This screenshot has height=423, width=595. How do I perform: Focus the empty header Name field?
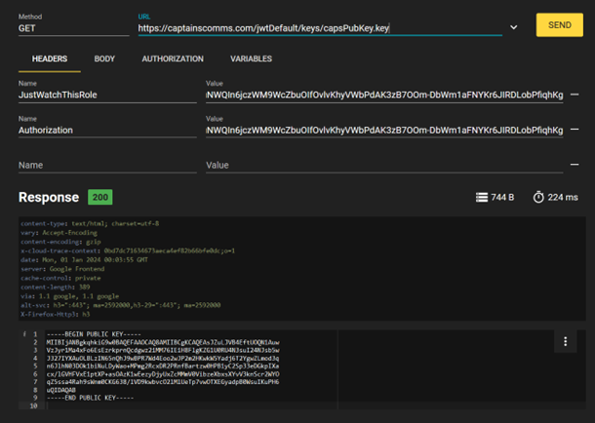click(107, 166)
